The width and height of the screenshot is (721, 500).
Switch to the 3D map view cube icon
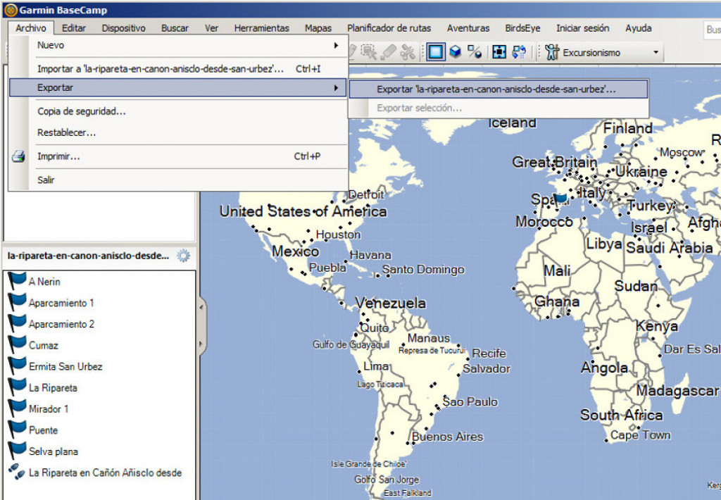(x=456, y=51)
